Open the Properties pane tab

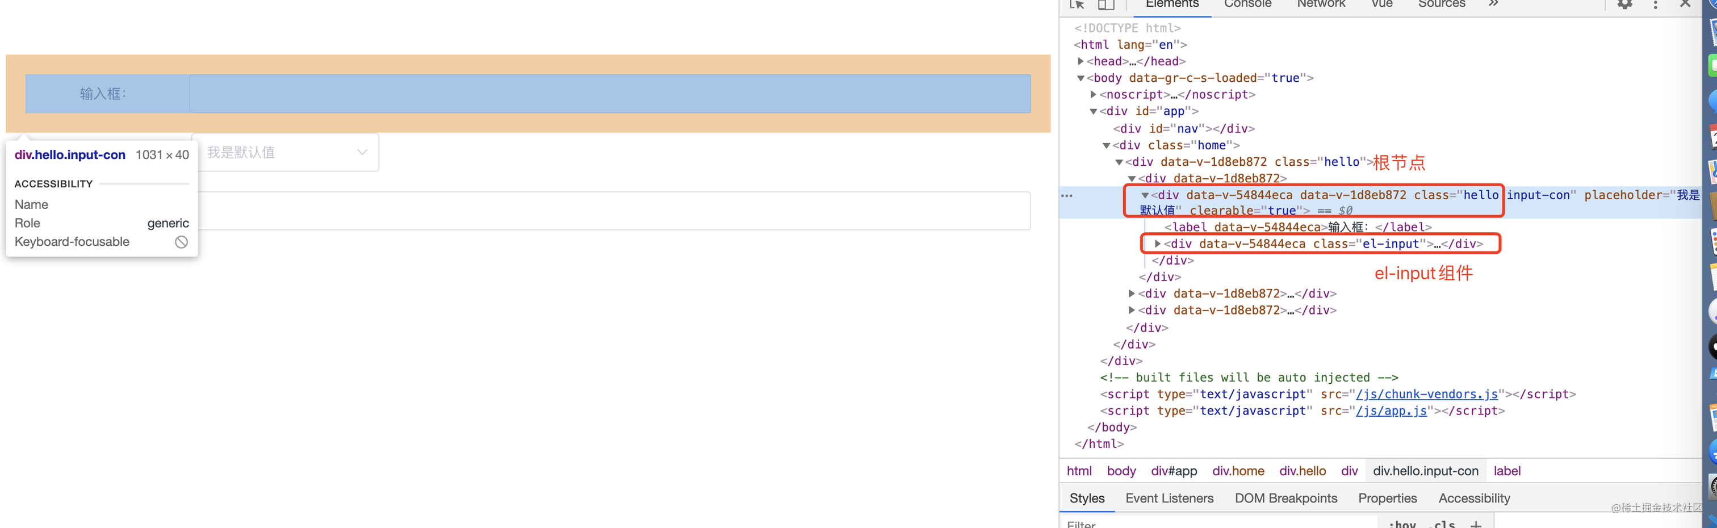coord(1388,498)
